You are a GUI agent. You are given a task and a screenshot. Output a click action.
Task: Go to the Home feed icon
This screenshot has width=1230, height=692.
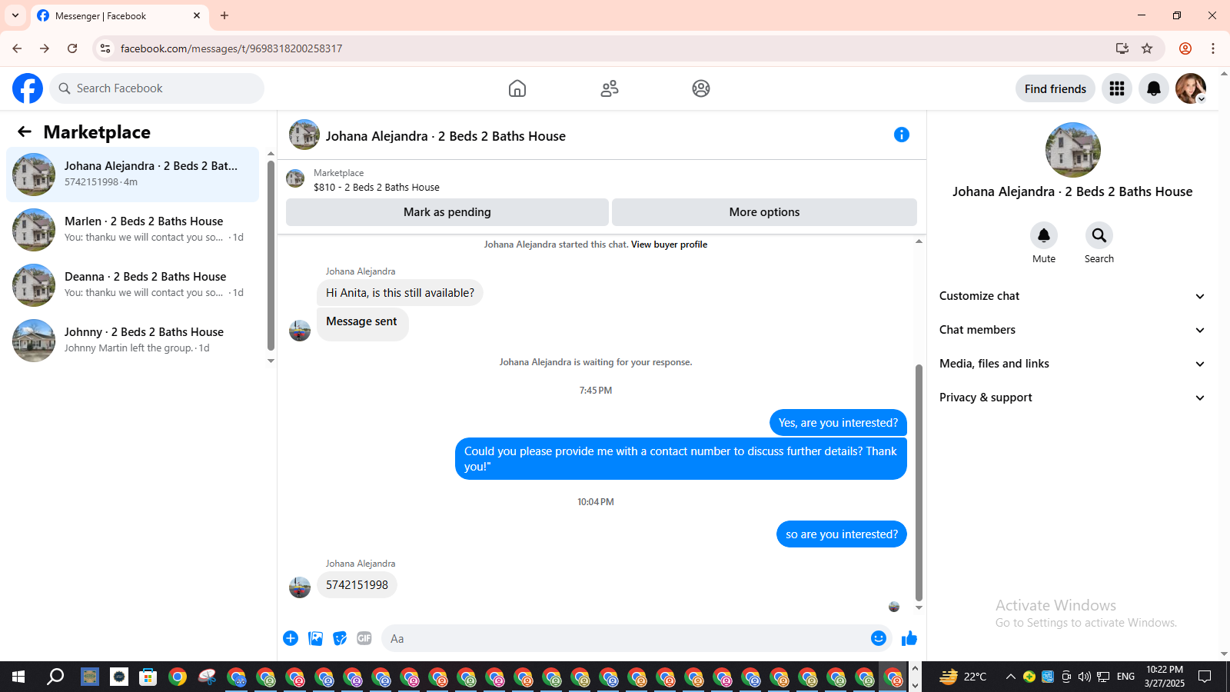(517, 88)
